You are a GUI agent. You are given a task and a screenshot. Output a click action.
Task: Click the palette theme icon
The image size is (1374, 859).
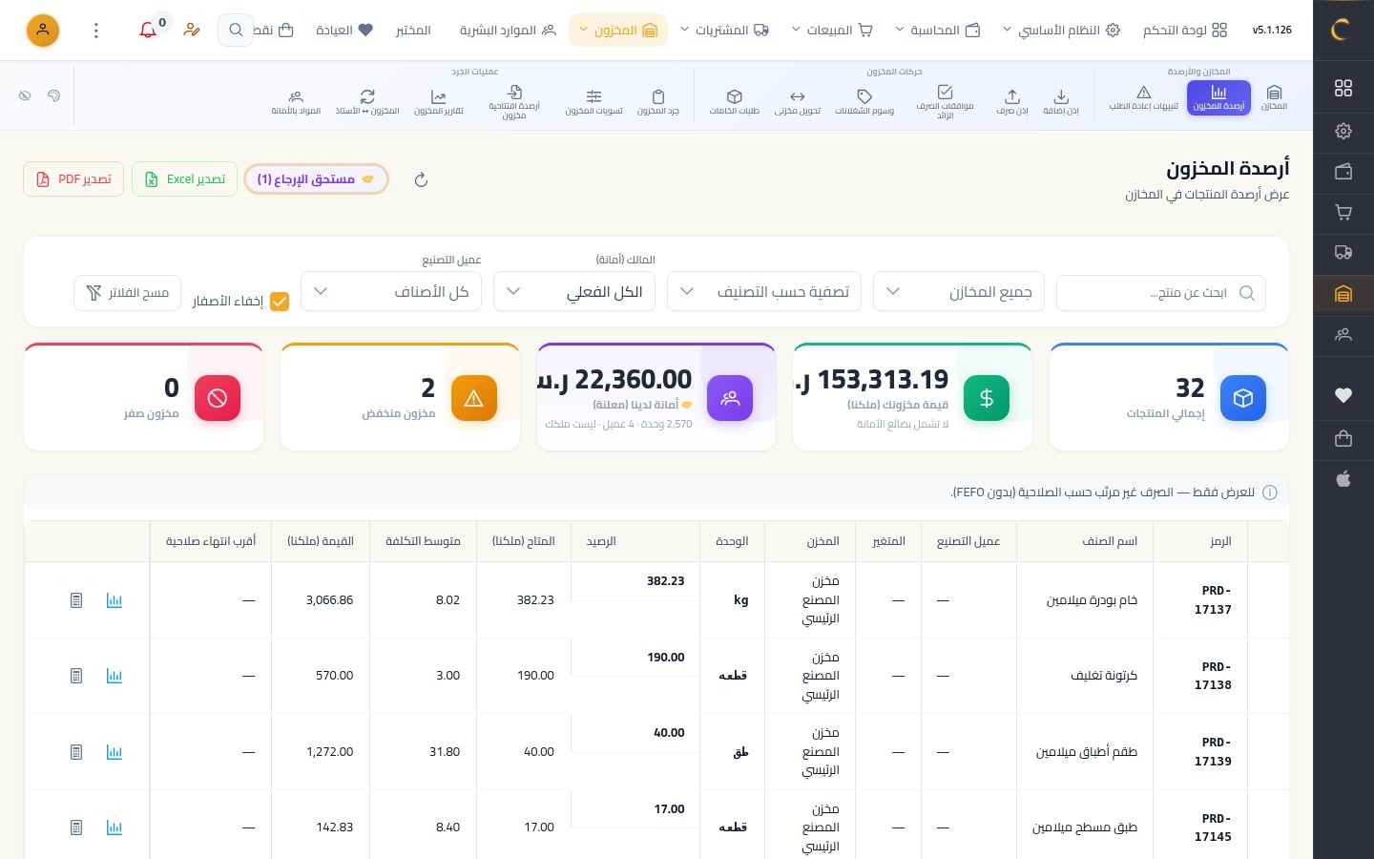(x=53, y=95)
